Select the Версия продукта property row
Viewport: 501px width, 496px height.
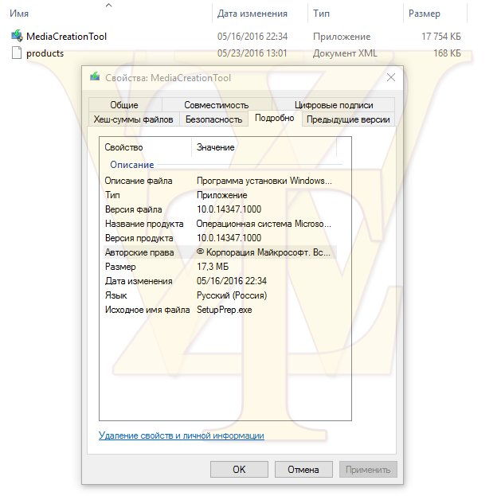pos(220,238)
